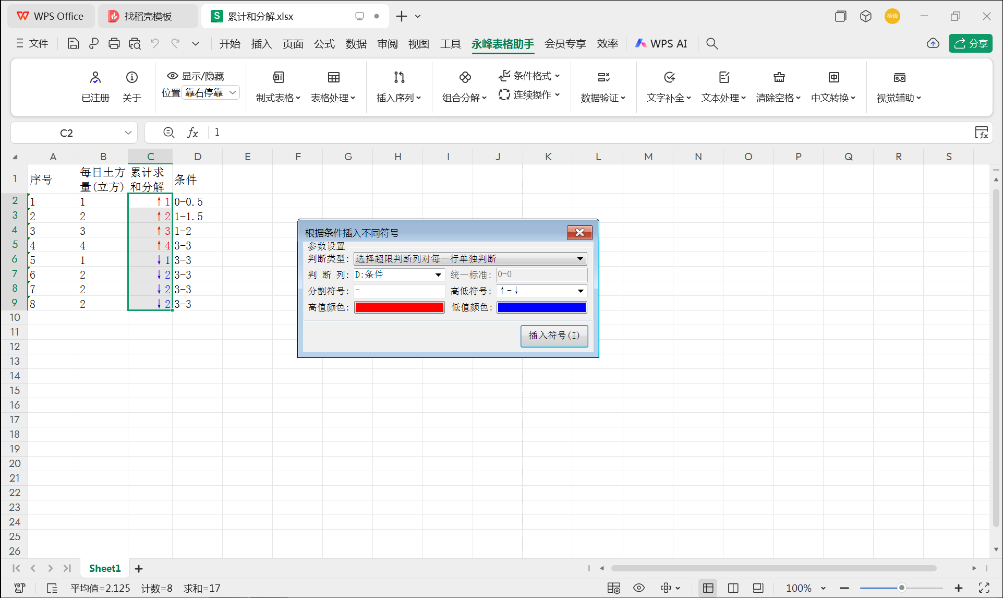The image size is (1003, 598).
Task: Select the 中文转换 tool
Action: 833,86
